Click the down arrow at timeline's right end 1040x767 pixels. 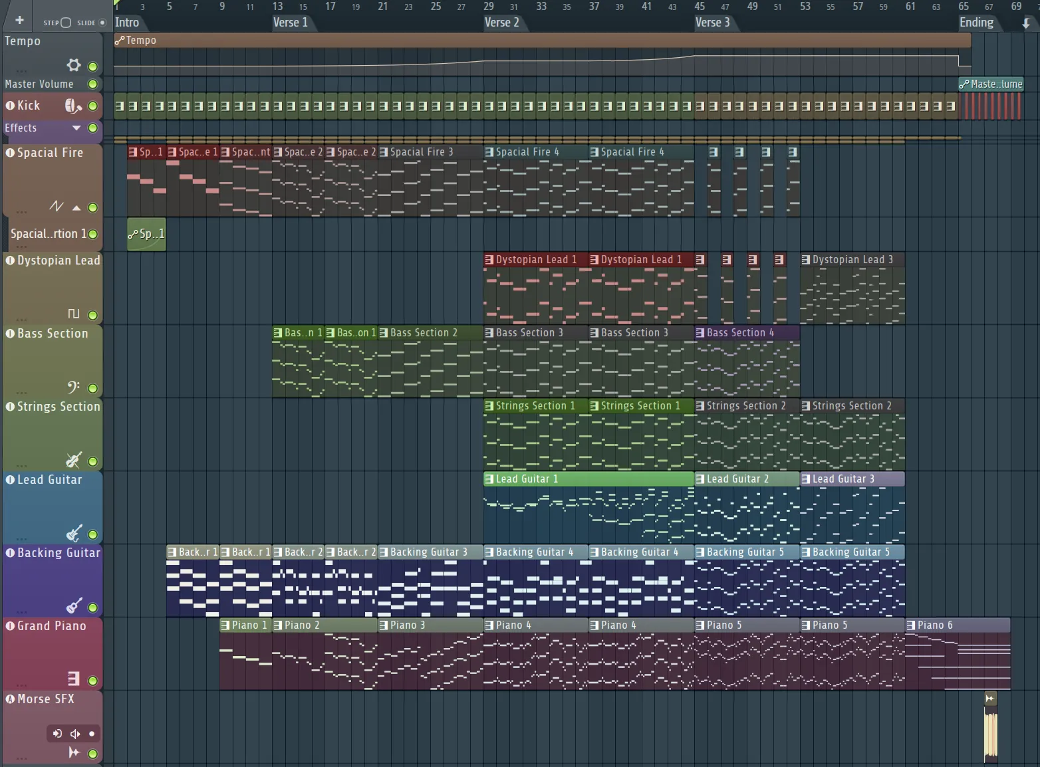click(1026, 23)
